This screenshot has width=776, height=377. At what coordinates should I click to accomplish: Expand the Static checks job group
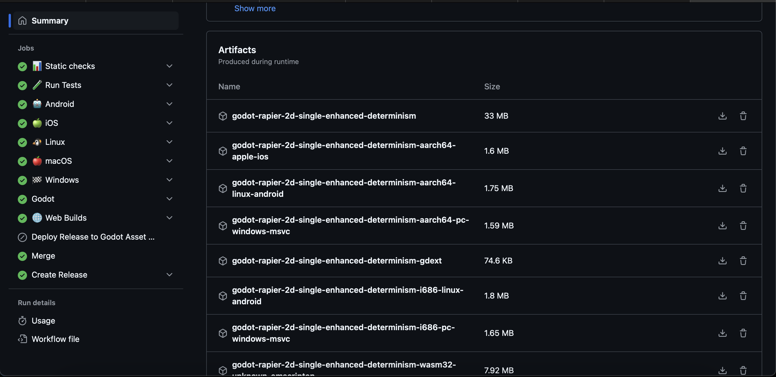point(169,66)
